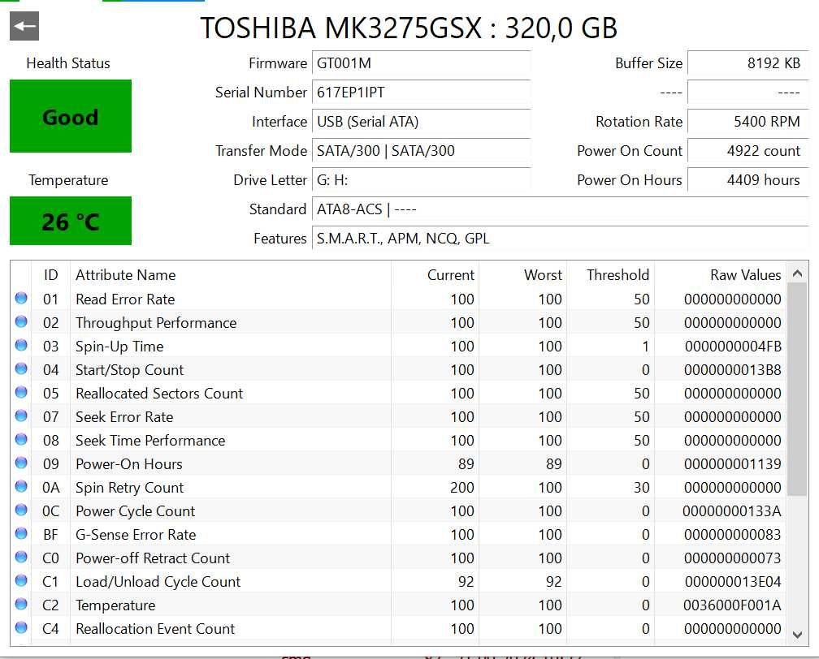
Task: Click status dot for Start/Stop Count
Action: (21, 368)
